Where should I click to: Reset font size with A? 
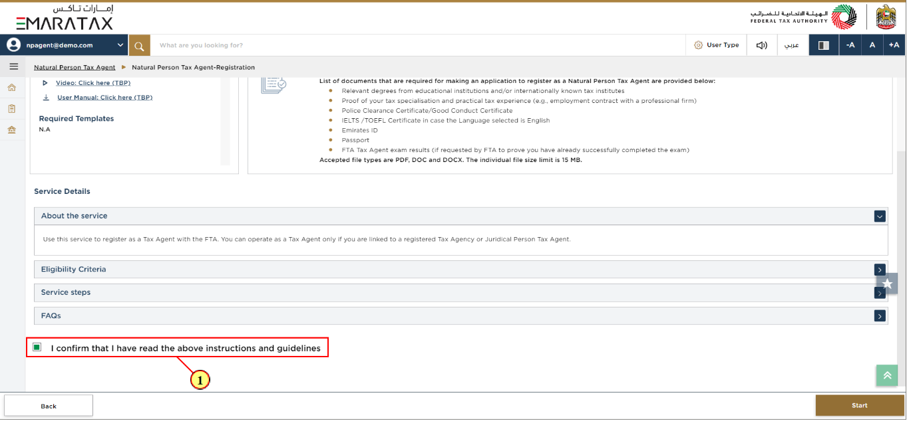click(x=872, y=45)
